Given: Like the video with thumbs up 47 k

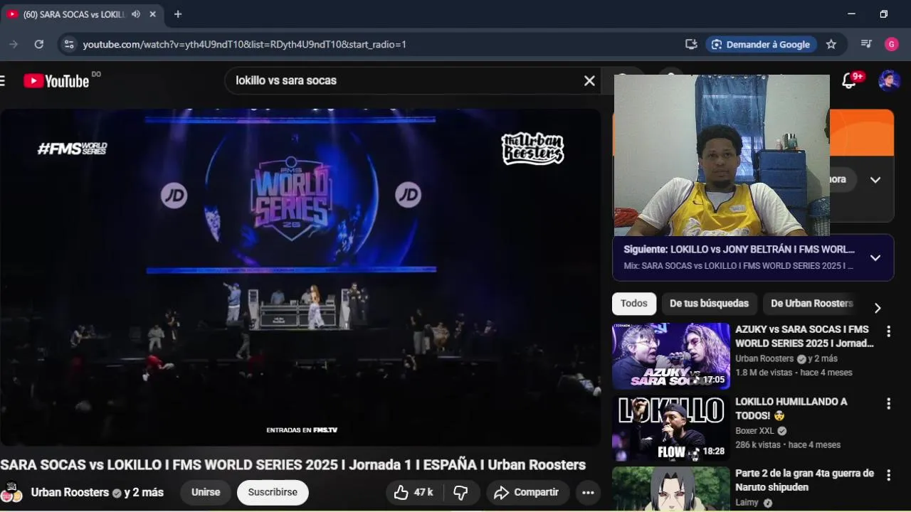Looking at the screenshot, I should [x=414, y=492].
